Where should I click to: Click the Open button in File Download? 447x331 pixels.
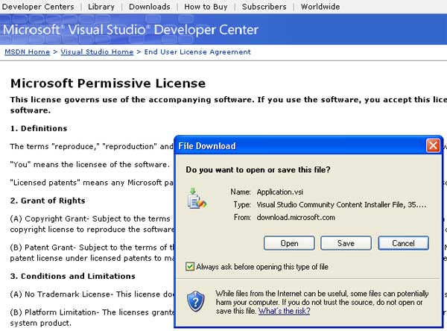tap(289, 243)
